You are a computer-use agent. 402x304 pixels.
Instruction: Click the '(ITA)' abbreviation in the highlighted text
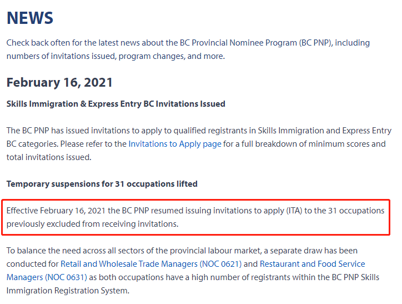pos(294,211)
